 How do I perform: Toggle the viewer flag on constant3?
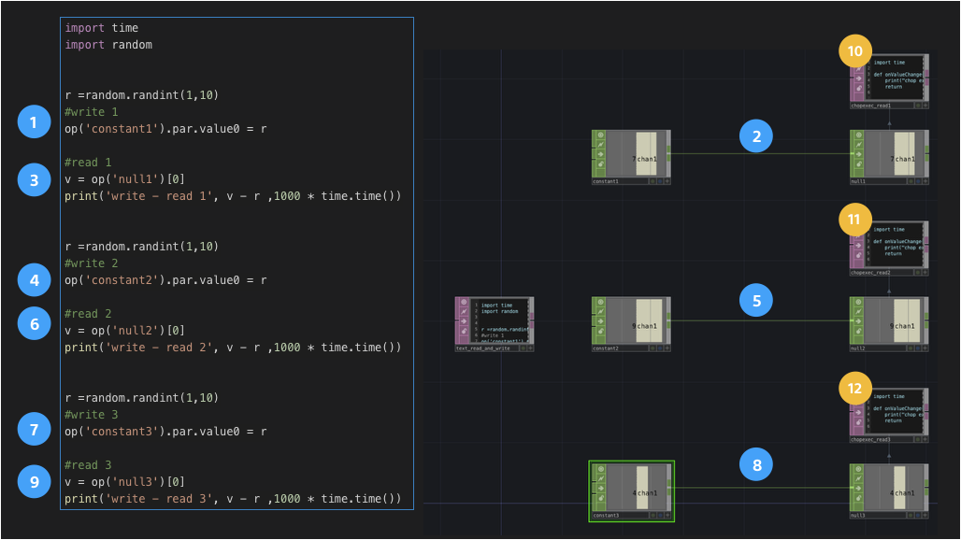pos(600,468)
